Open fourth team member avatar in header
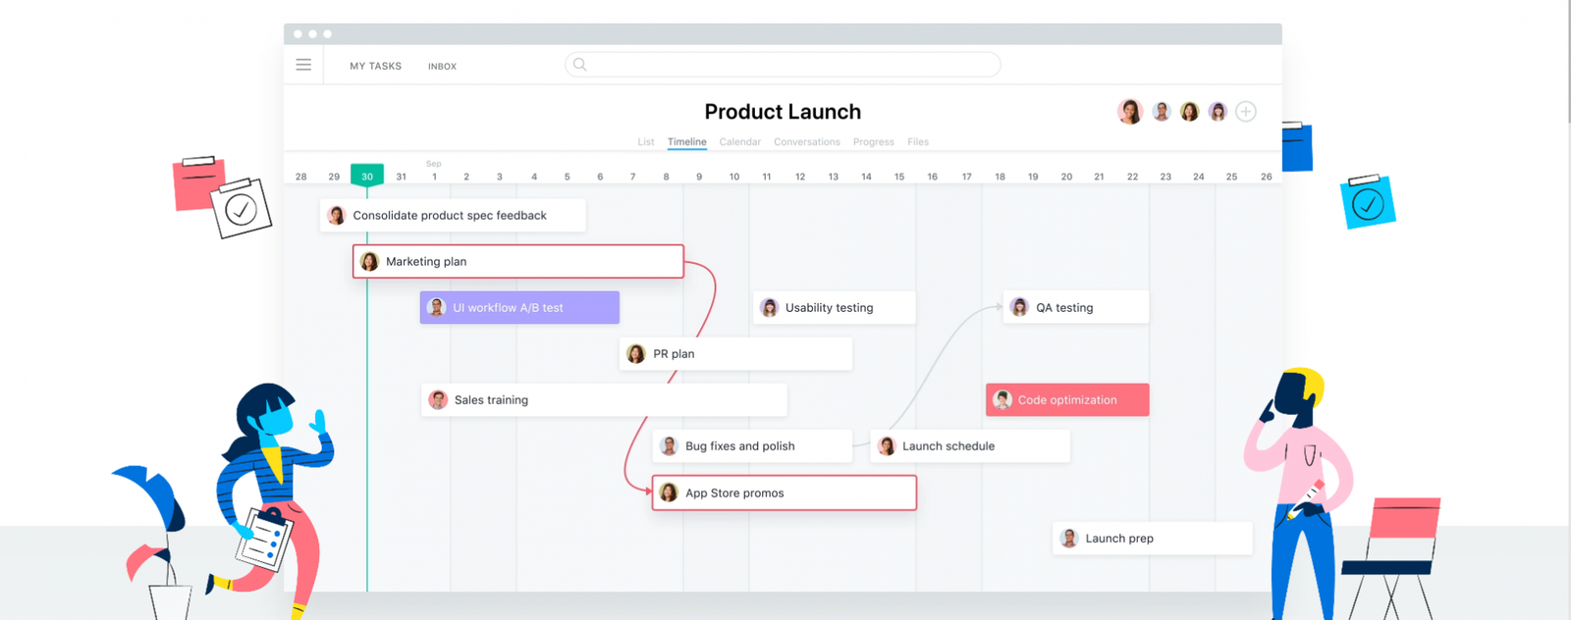This screenshot has height=620, width=1571. [x=1218, y=112]
